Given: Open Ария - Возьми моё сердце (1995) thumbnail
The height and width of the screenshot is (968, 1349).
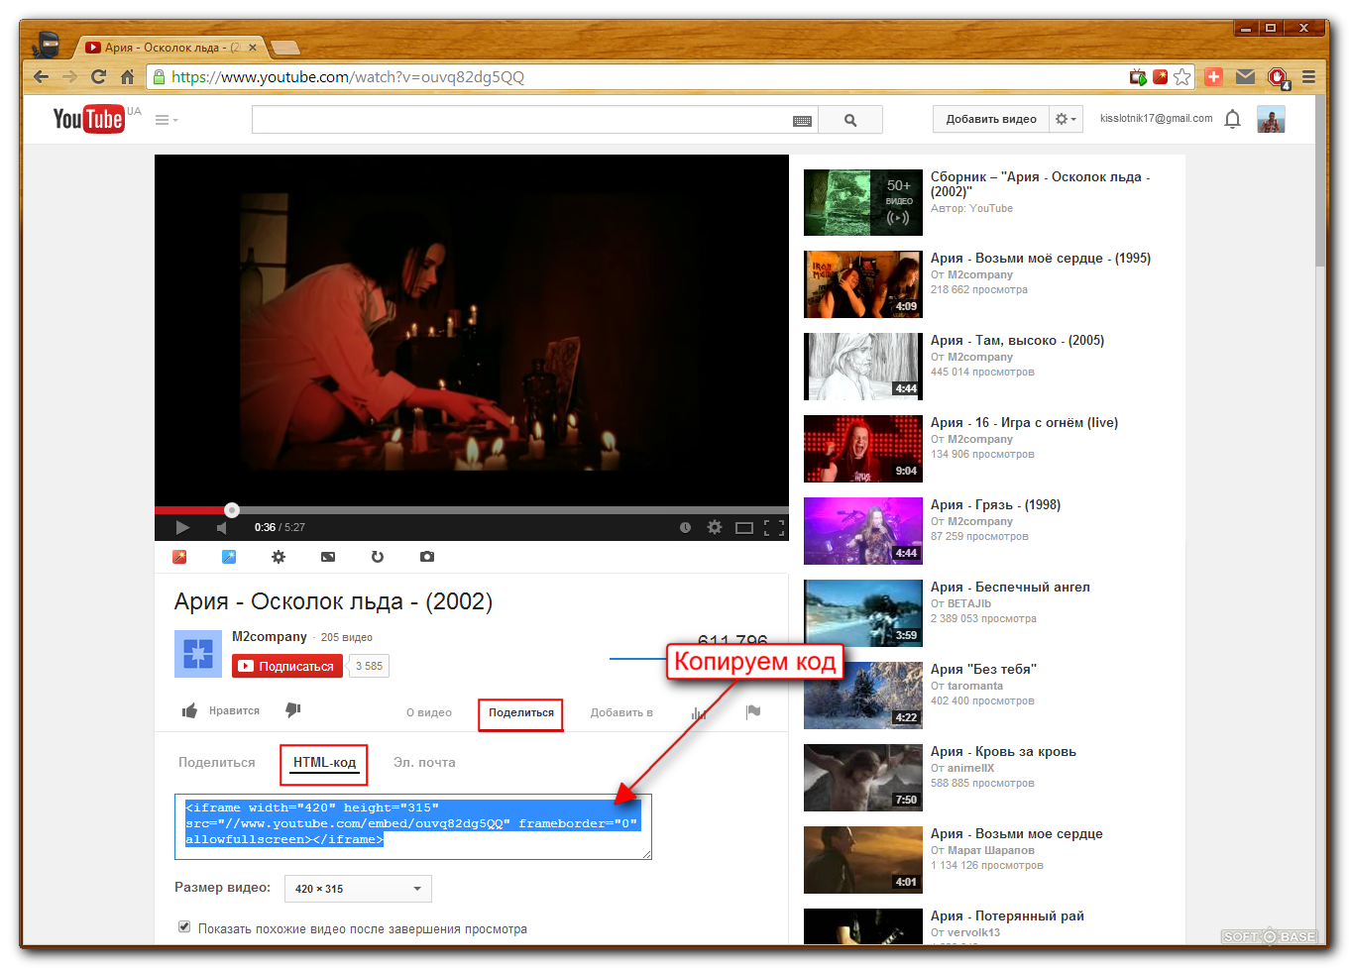Looking at the screenshot, I should [x=863, y=284].
